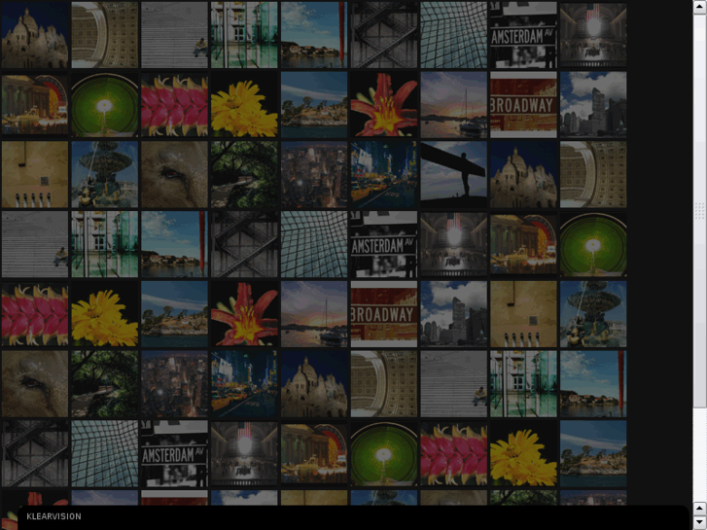
Task: Click the scrollbar track below the thumb
Action: 699,454
